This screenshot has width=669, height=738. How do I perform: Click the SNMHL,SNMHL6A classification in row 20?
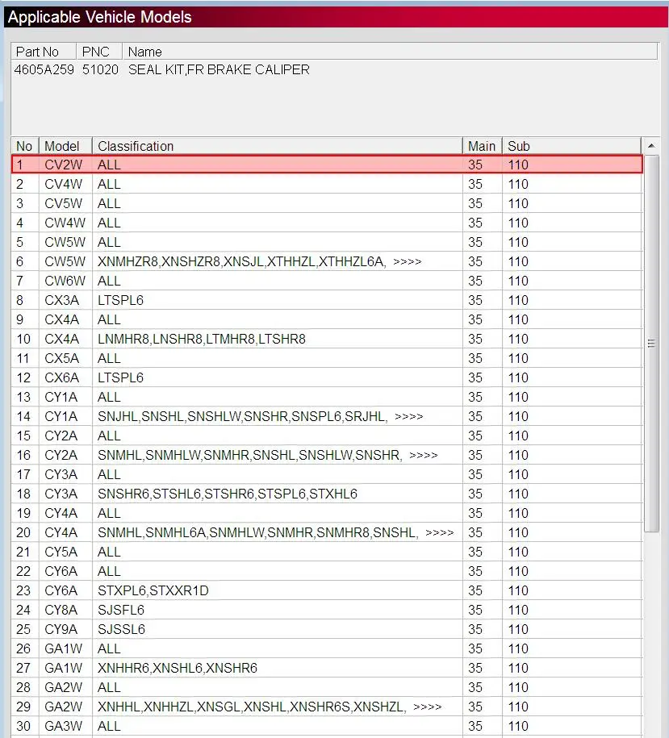pyautogui.click(x=275, y=532)
